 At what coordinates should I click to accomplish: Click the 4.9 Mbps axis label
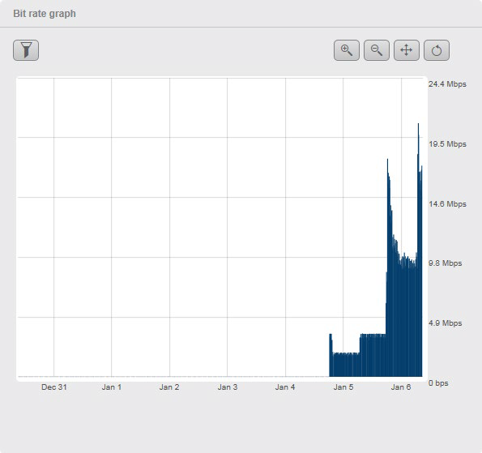[445, 323]
